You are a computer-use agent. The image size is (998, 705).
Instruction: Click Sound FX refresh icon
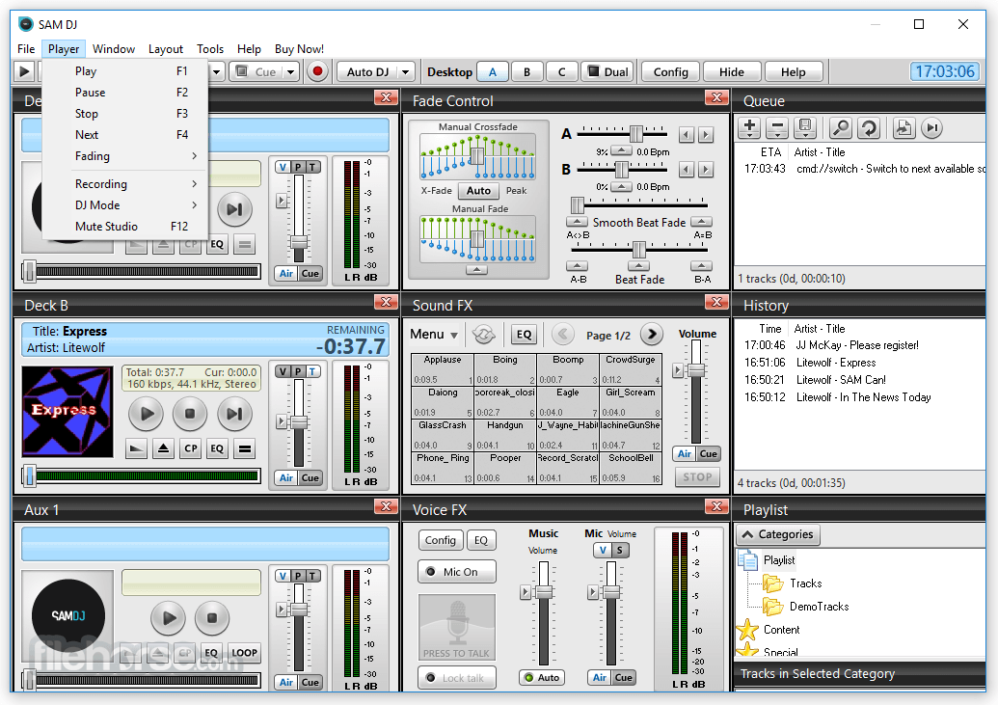484,335
